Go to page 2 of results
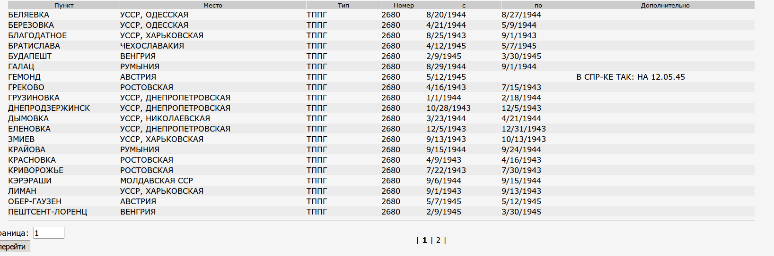Image resolution: width=774 pixels, height=256 pixels. [438, 240]
